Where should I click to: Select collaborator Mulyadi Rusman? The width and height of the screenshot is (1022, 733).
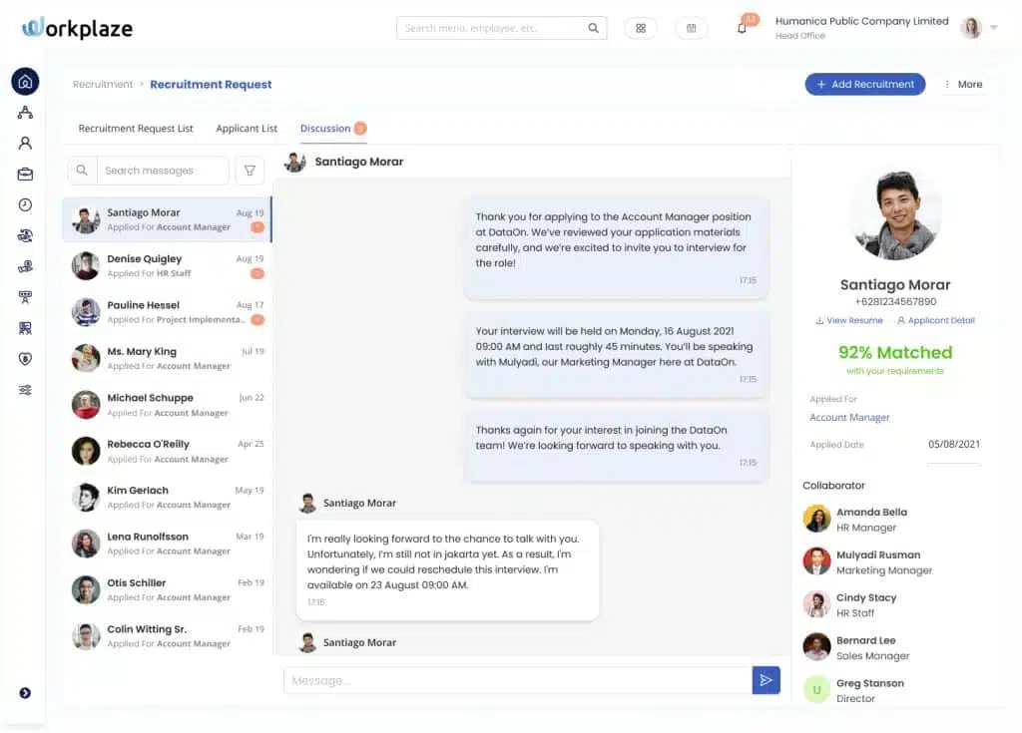tap(867, 562)
